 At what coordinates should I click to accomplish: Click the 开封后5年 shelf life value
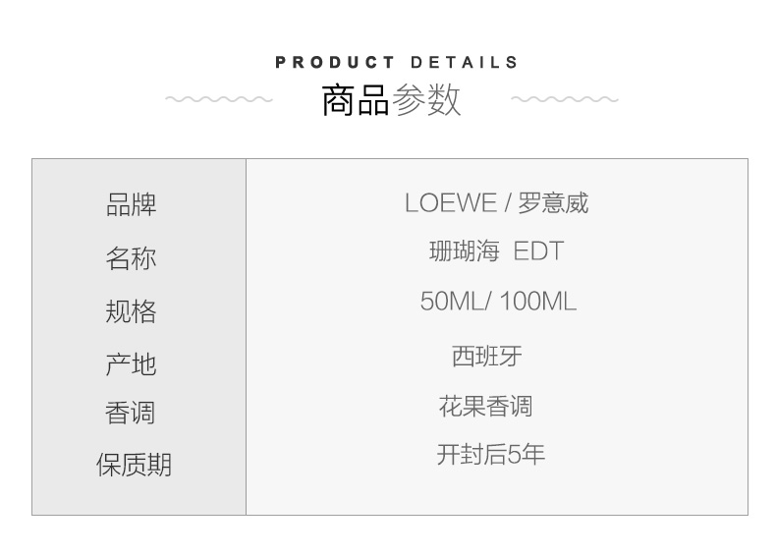490,455
